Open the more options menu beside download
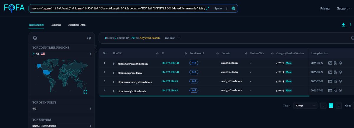The image size is (354, 128). (350, 25)
